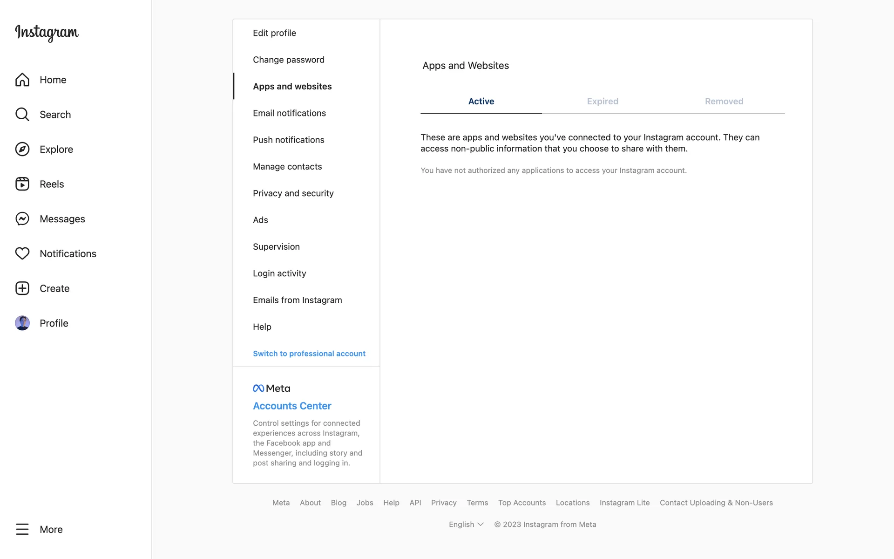Open Login activity settings
This screenshot has height=559, width=894.
pyautogui.click(x=279, y=273)
